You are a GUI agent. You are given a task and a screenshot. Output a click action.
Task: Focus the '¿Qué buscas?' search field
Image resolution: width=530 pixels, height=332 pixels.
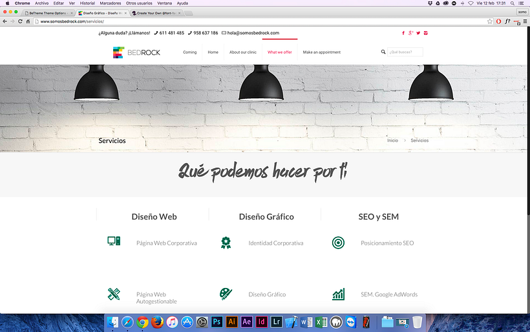tap(405, 52)
